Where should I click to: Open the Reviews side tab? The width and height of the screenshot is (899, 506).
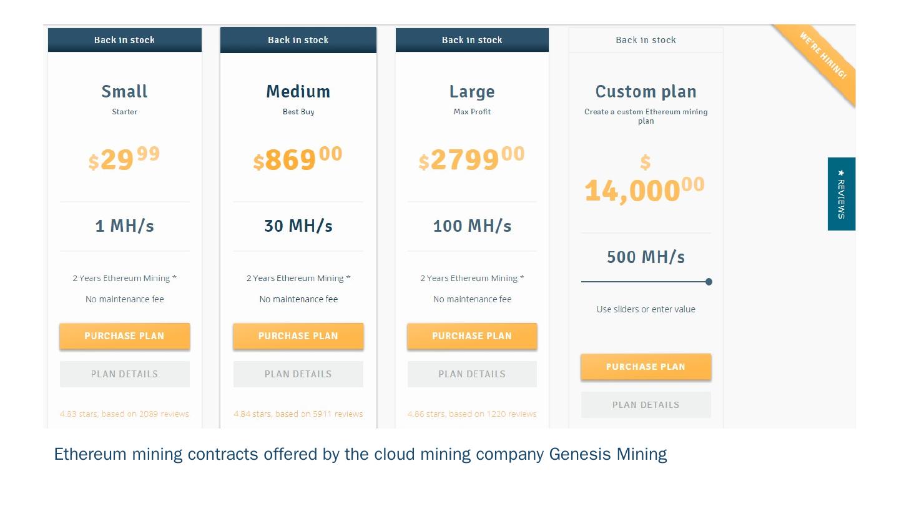[841, 194]
